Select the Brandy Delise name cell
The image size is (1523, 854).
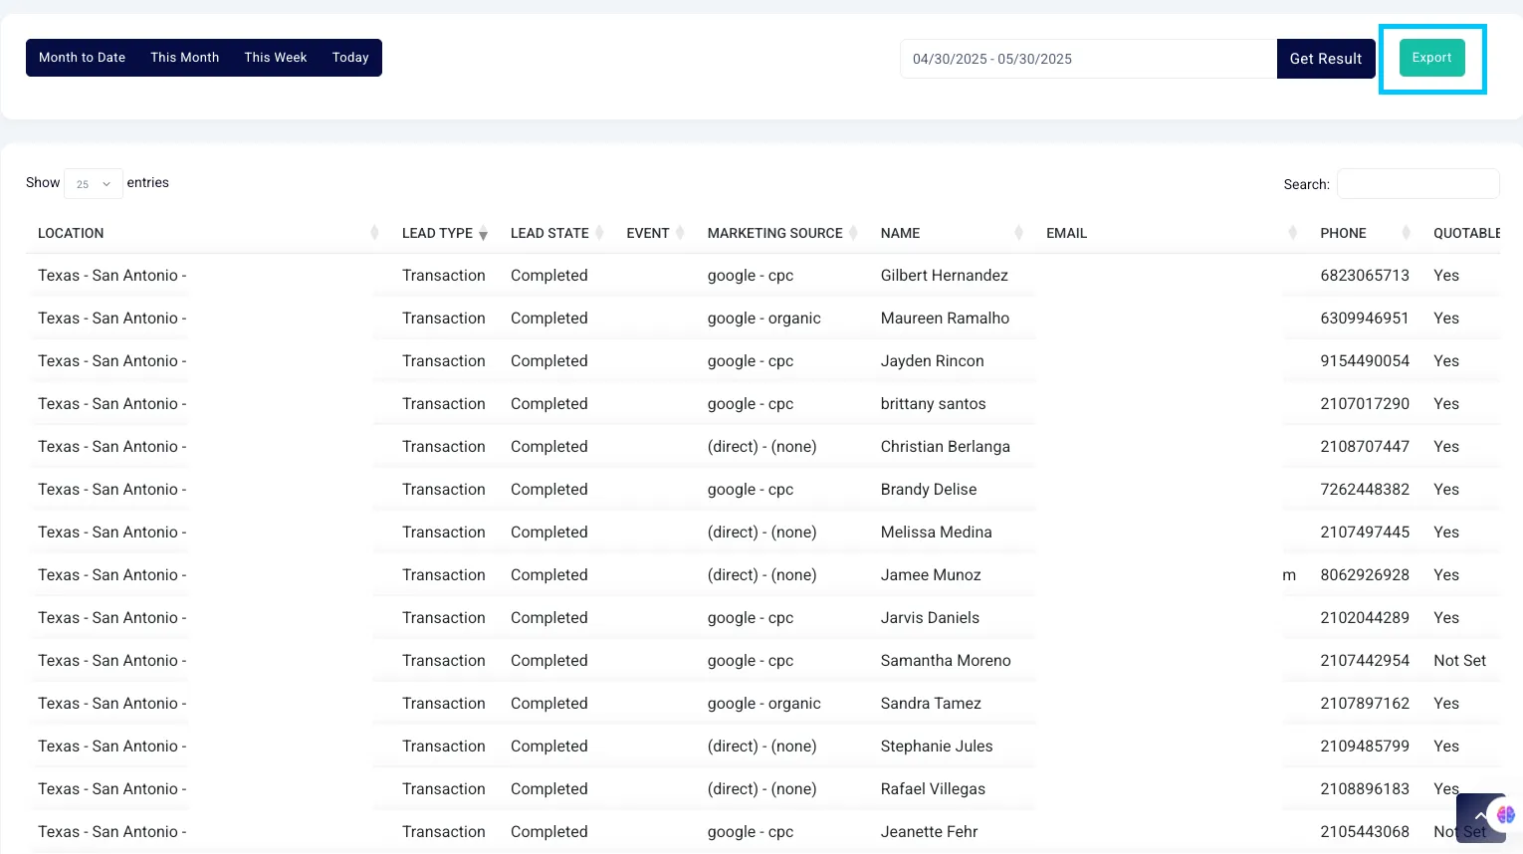929,490
